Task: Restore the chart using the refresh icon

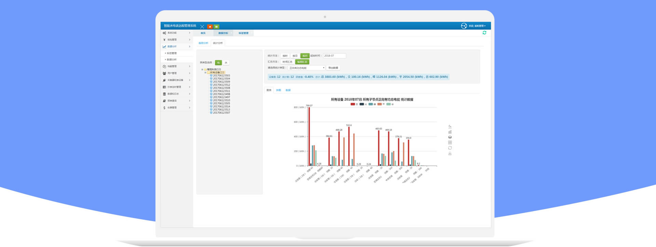Action: [450, 148]
